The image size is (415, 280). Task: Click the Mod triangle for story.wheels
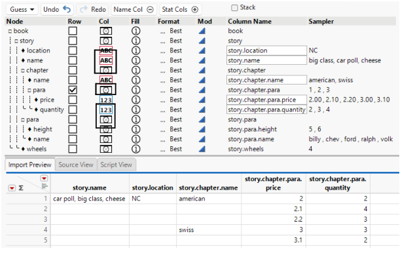(202, 149)
